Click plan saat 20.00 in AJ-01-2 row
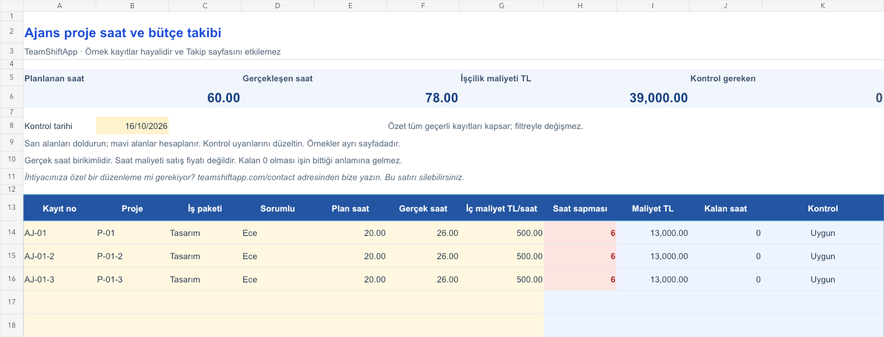 tap(350, 256)
